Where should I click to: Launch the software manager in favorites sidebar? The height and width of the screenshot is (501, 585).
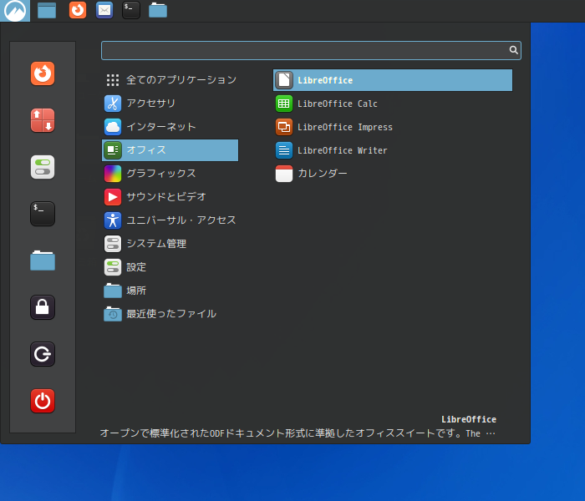point(43,120)
